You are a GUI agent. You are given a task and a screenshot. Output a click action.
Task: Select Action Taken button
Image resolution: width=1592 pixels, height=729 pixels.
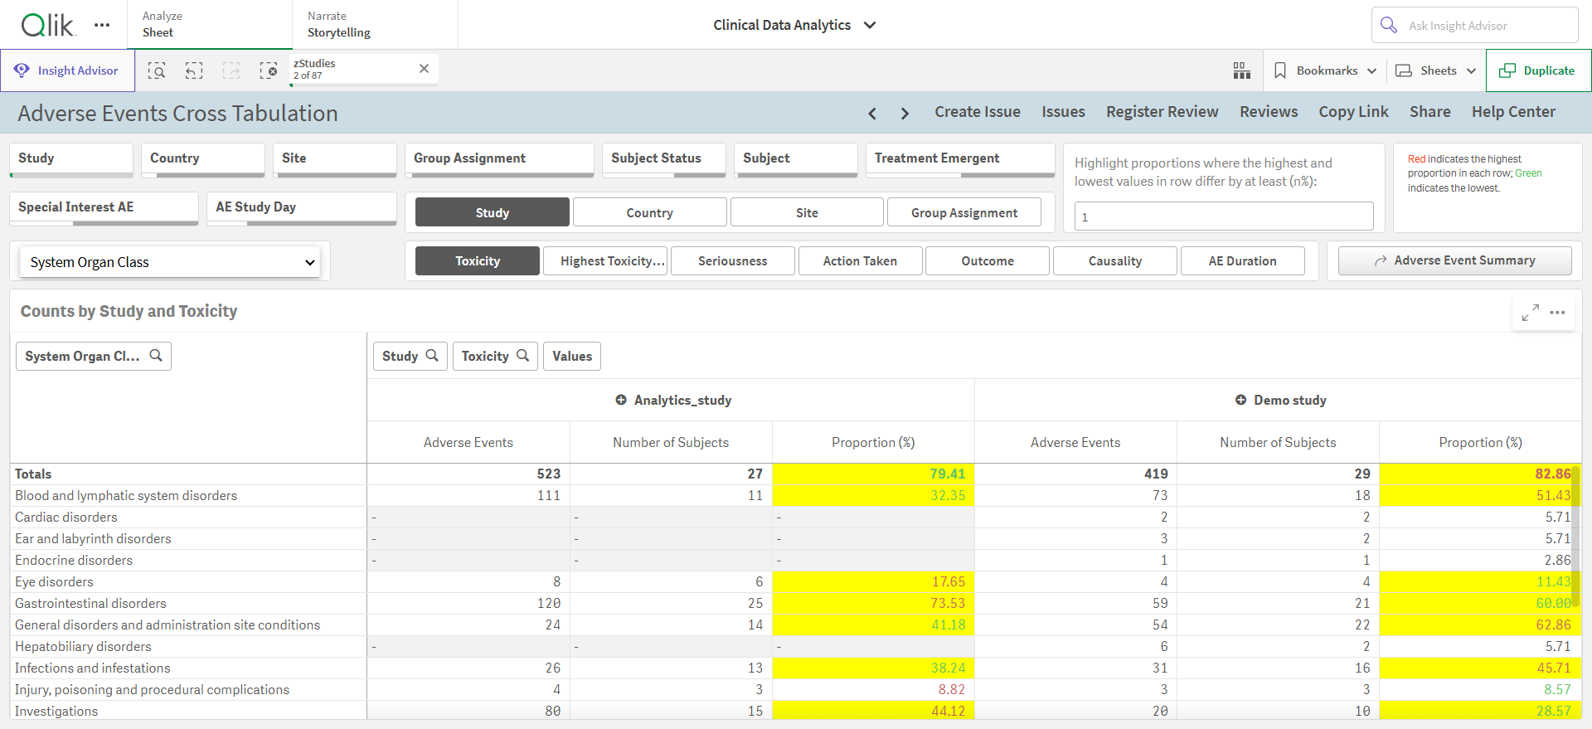coord(860,260)
